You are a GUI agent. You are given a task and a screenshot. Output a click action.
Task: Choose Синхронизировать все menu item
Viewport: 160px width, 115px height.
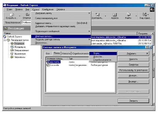pyautogui.click(x=61, y=18)
